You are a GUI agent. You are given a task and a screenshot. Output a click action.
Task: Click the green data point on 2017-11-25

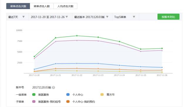tap(141, 49)
